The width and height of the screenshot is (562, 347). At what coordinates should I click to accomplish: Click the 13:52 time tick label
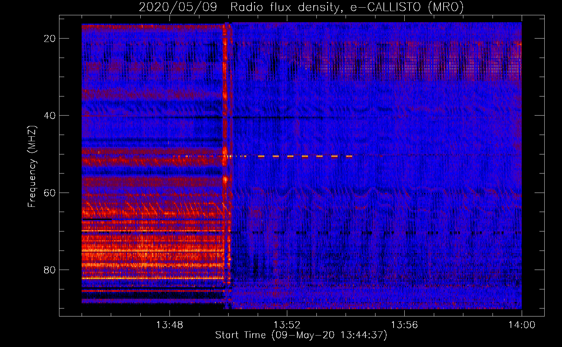point(287,325)
